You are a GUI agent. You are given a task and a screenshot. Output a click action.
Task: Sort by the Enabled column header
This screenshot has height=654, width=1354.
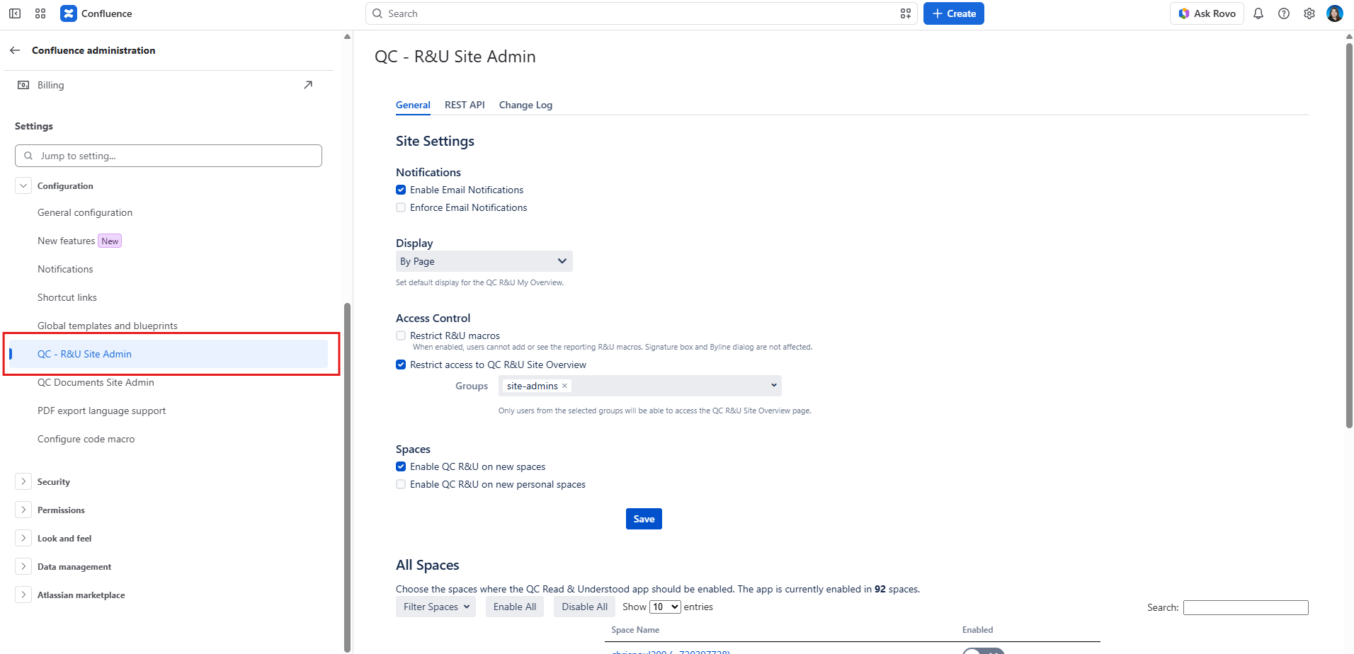point(977,630)
